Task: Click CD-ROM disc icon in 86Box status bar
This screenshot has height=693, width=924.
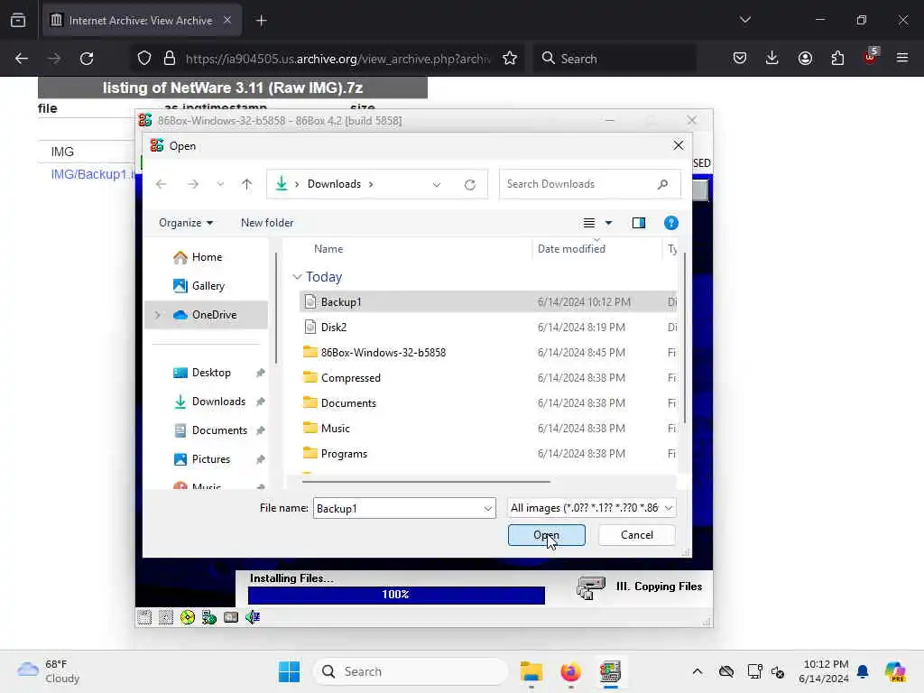Action: click(x=188, y=617)
